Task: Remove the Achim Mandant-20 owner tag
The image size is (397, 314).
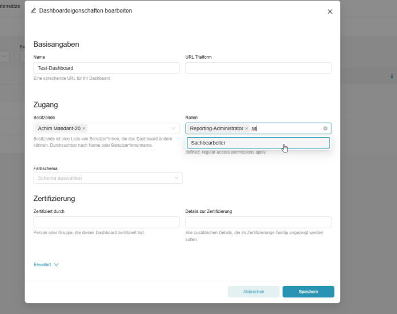Action: click(84, 128)
